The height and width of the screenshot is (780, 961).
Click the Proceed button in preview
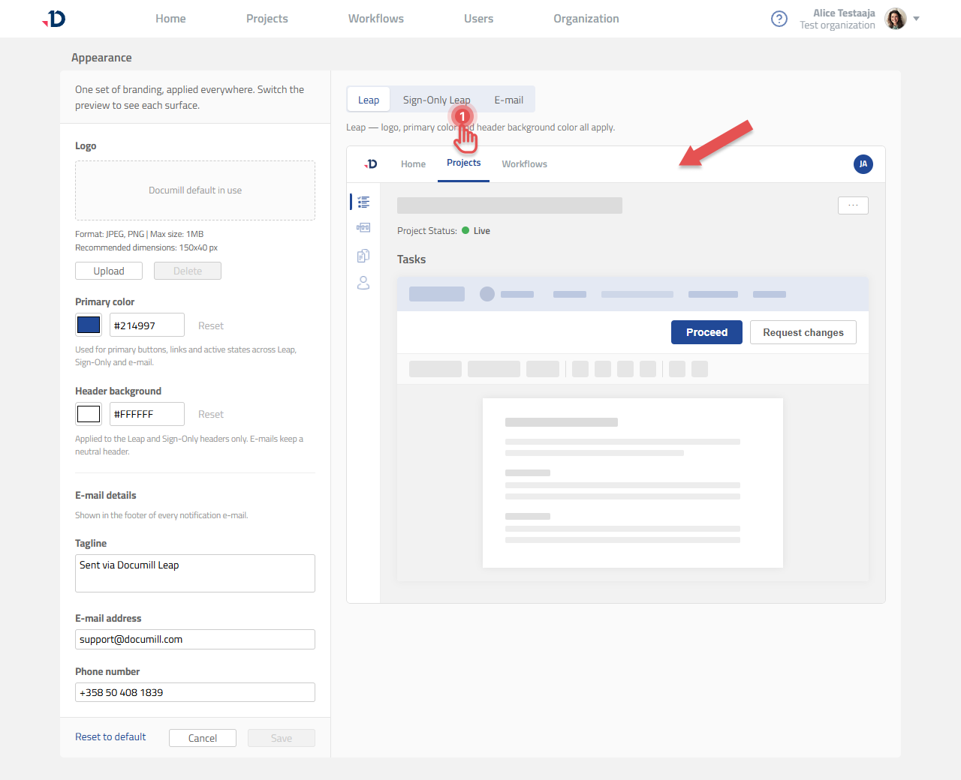pos(706,332)
